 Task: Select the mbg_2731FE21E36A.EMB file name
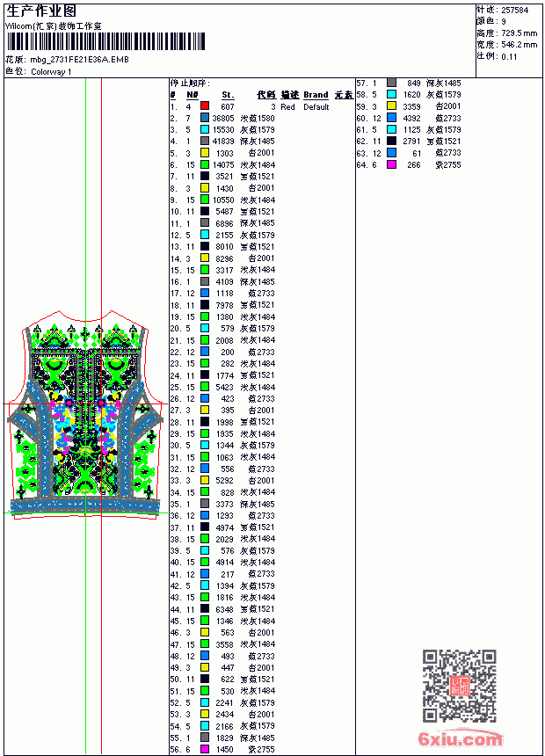tap(80, 60)
